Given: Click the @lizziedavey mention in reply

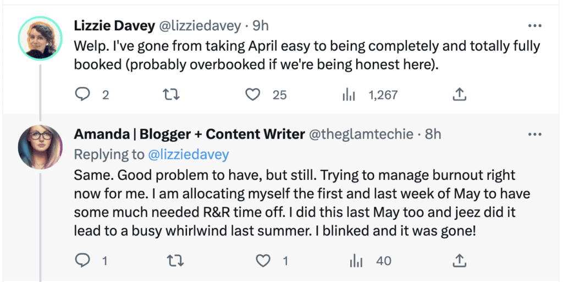Looking at the screenshot, I should [x=189, y=154].
